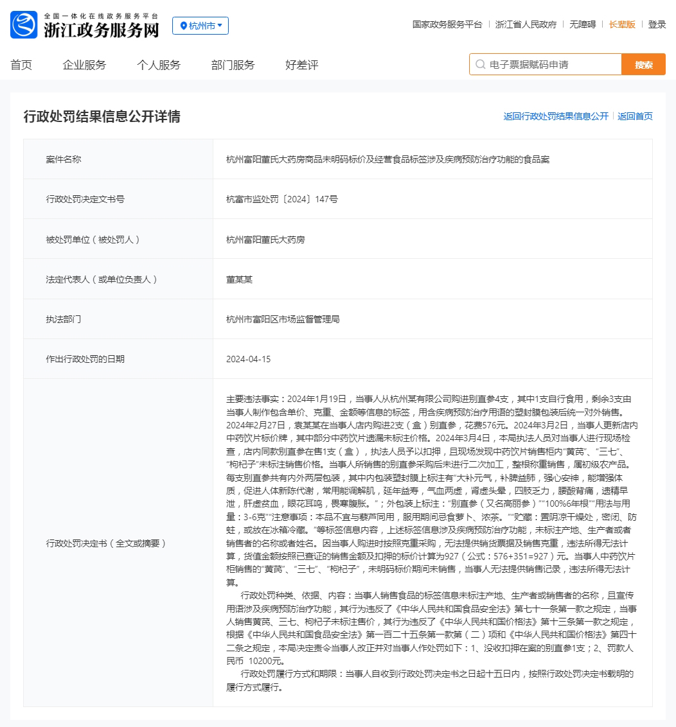
Task: Open the 国家政务服务平台 link
Action: pos(447,24)
